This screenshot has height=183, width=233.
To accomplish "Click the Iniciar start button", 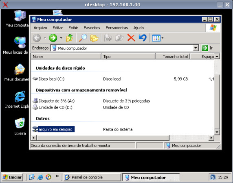I will (13, 177).
